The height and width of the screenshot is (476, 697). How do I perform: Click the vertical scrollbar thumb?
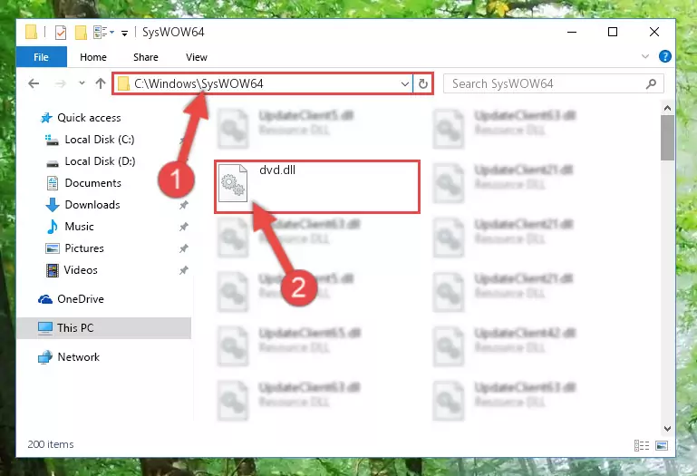coord(667,138)
